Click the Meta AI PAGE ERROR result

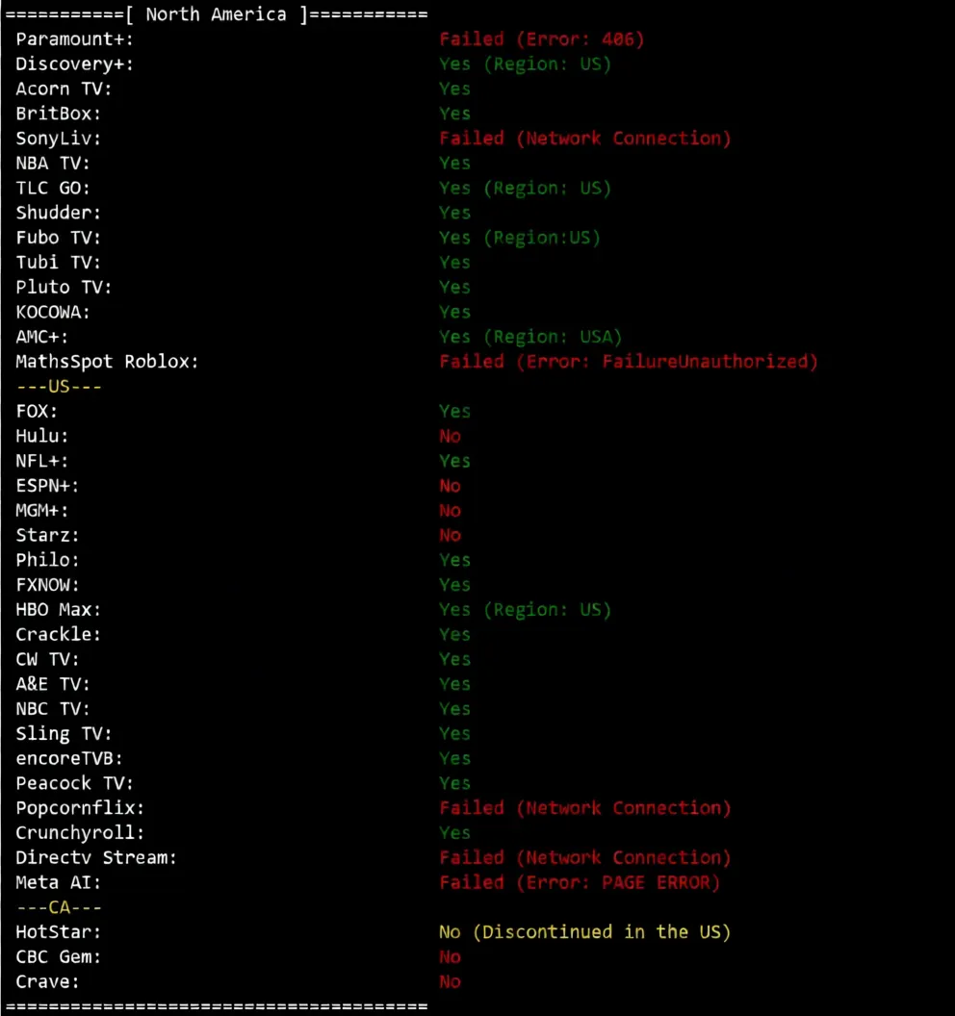pos(580,882)
